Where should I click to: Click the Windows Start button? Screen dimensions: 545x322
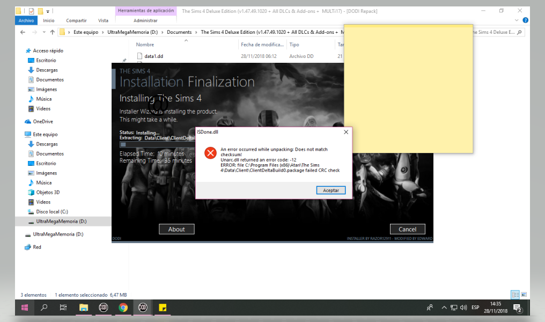25,308
